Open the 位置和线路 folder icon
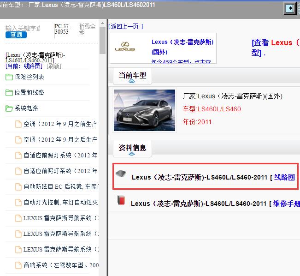Screen dimensions: 300x276 (x=9, y=93)
